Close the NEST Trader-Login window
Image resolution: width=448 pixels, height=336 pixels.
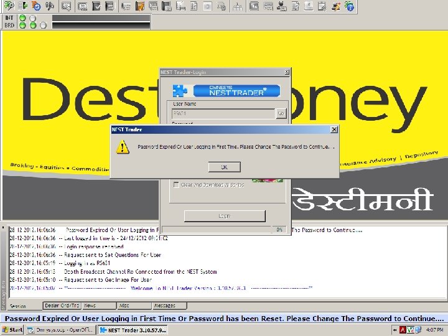[287, 72]
